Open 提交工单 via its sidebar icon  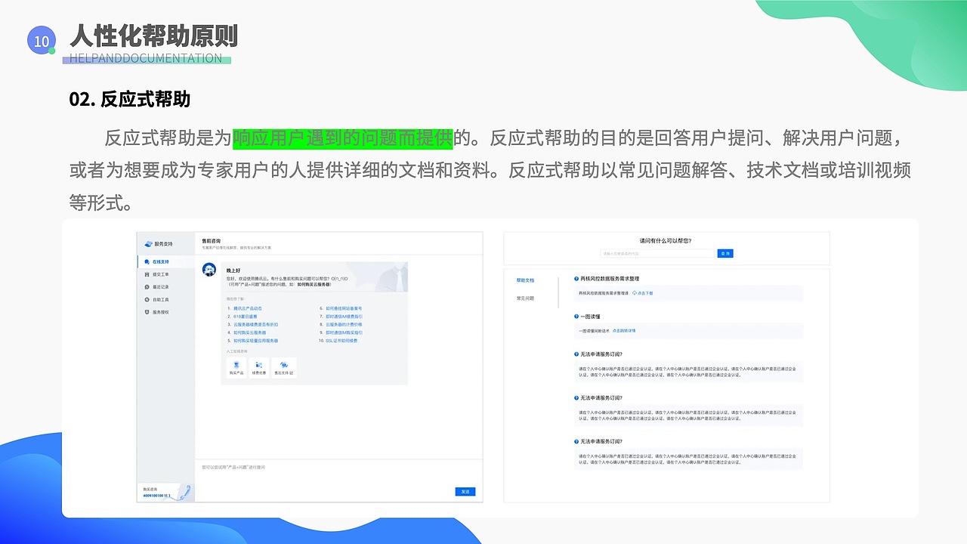pos(147,275)
